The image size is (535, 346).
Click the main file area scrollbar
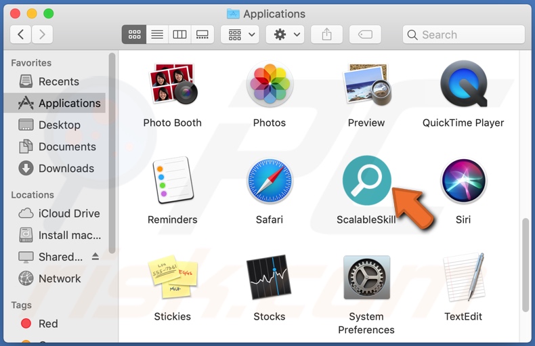click(526, 265)
